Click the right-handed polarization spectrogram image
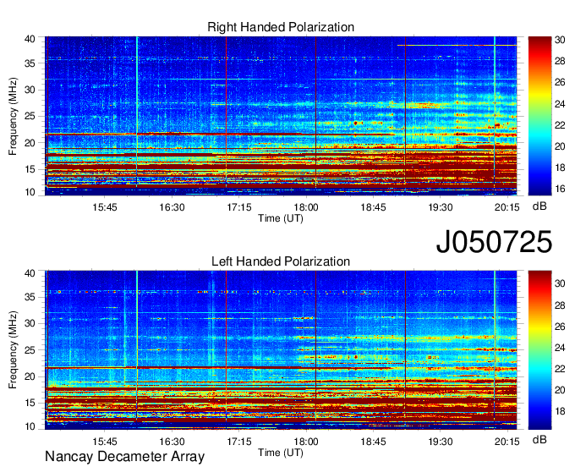Screen dimensions: 575x467 click(x=281, y=116)
